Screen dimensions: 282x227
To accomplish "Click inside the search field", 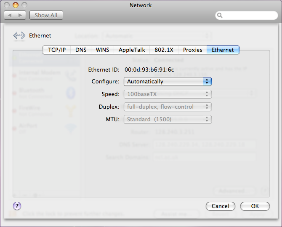I will [248, 15].
